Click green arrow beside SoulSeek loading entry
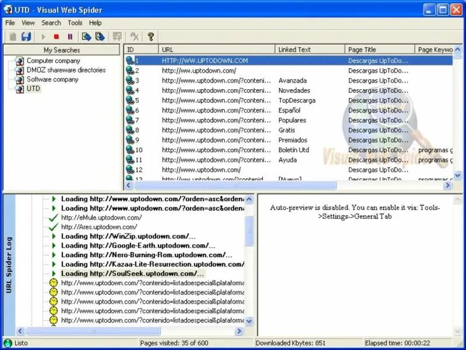This screenshot has width=466, height=350. (54, 274)
